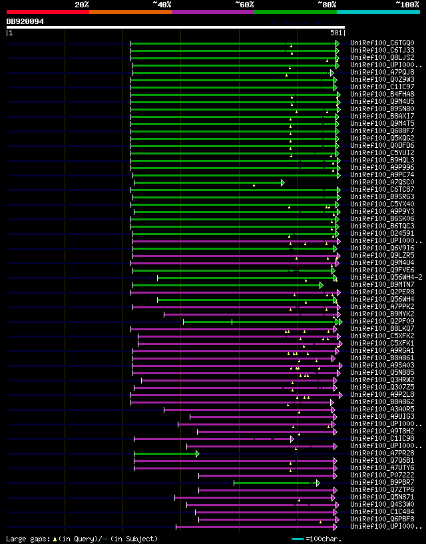Click the green ~80% identity legend bar

pos(296,12)
